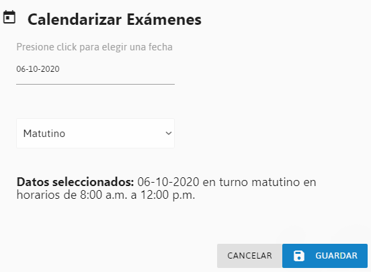Viewport: 371px width, 272px height.
Task: Expand the Matutino shift dropdown
Action: click(95, 134)
